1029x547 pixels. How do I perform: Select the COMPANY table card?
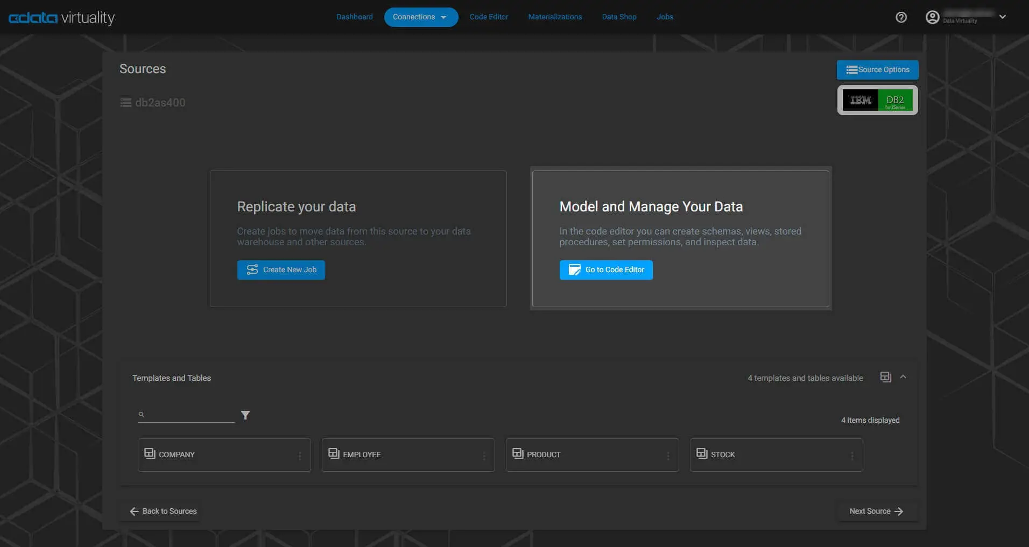pos(224,455)
